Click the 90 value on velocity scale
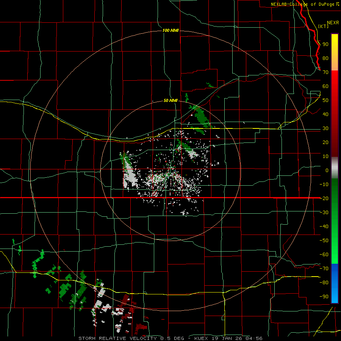This screenshot has width=341, height=341. pyautogui.click(x=325, y=44)
